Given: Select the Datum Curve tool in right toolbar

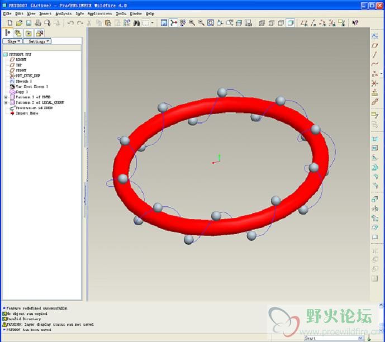Looking at the screenshot, I should tap(375, 64).
